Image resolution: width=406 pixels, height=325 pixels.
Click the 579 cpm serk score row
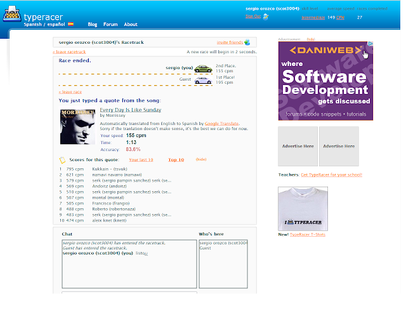click(x=115, y=180)
